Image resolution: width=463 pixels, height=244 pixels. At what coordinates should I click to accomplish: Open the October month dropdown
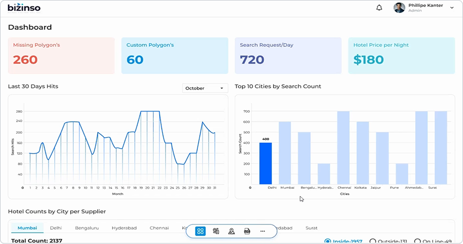[205, 88]
